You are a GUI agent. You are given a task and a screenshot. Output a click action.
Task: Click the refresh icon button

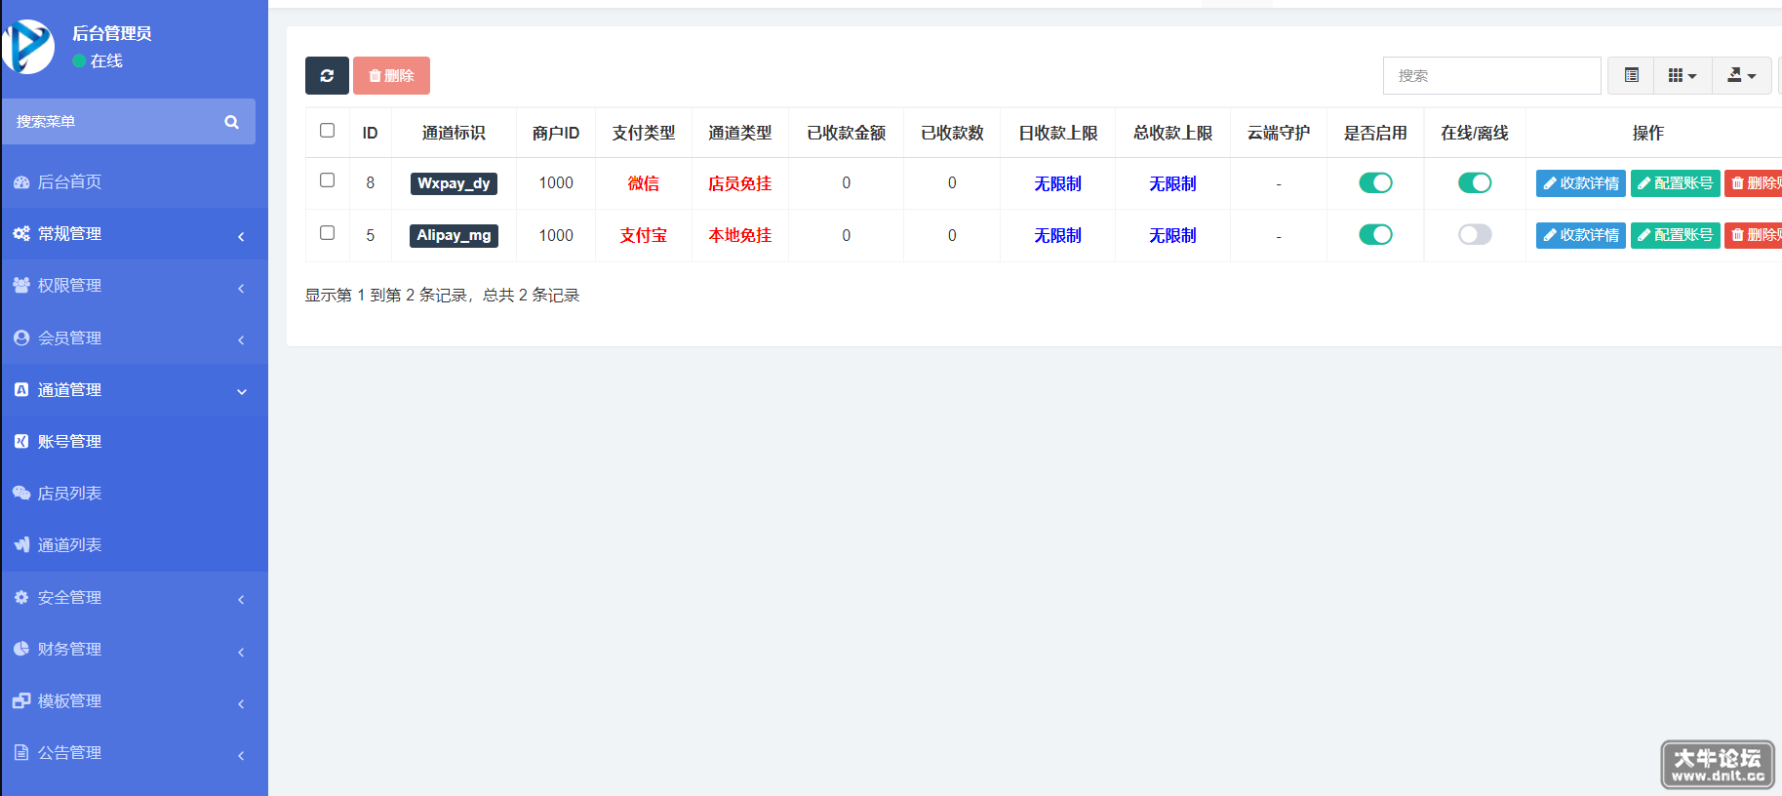327,75
